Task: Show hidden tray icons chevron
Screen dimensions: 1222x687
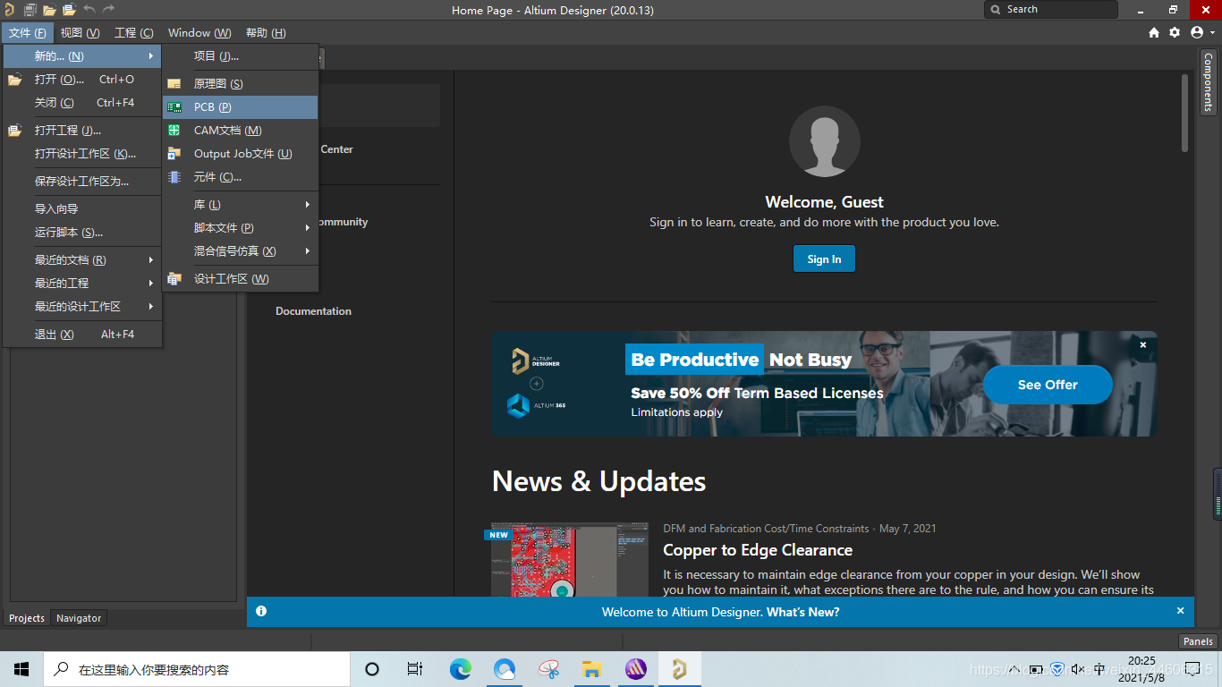Action: (x=1014, y=669)
